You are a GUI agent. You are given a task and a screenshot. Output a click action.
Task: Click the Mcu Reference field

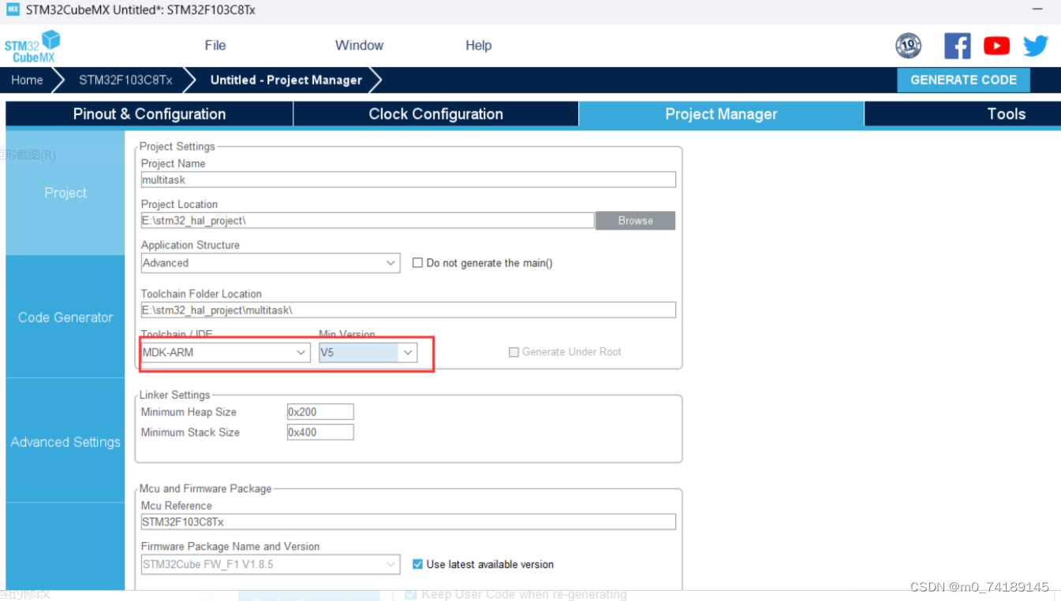409,521
